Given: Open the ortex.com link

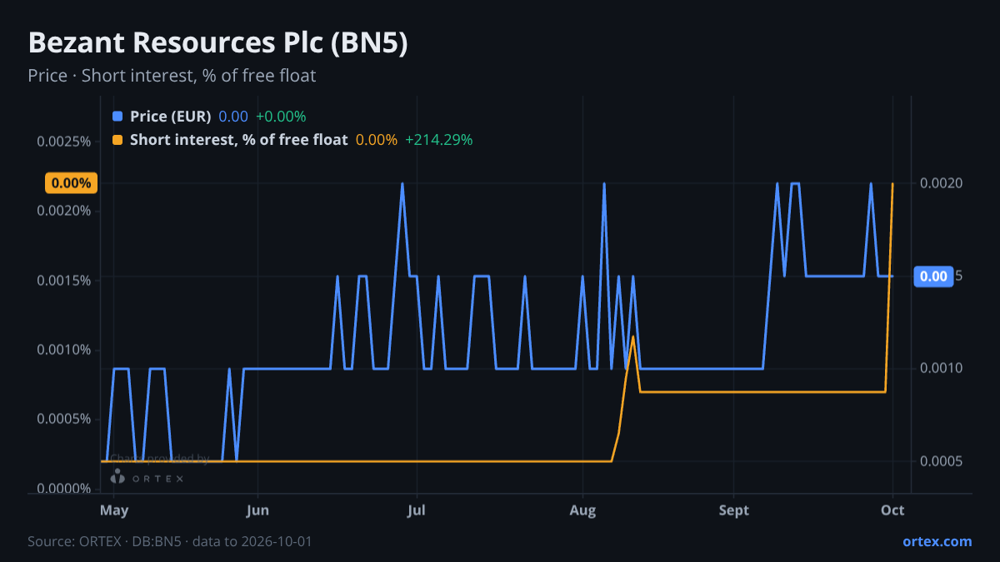Looking at the screenshot, I should [937, 541].
